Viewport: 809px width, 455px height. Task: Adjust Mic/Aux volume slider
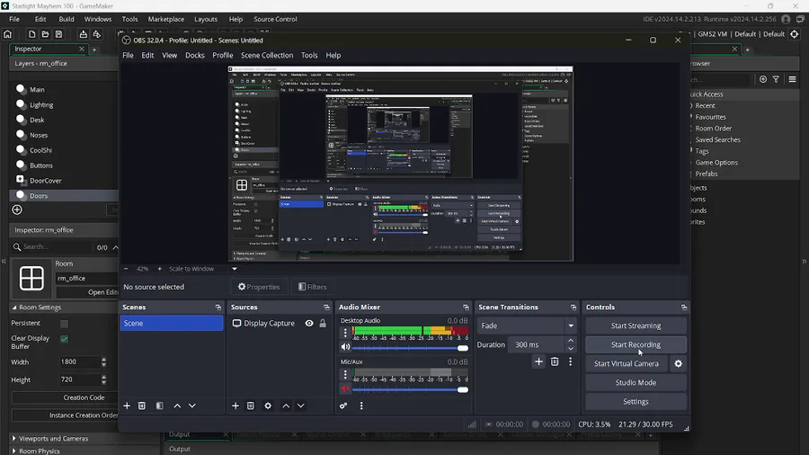click(x=410, y=389)
